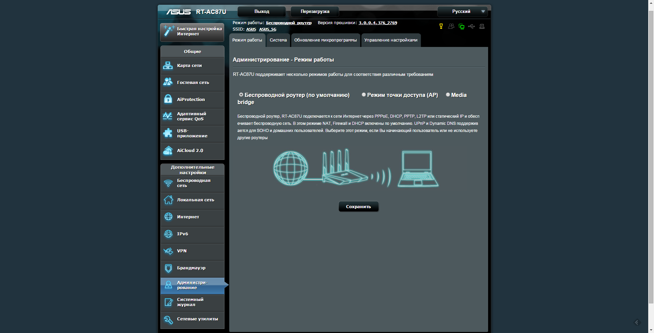Viewport: 654px width, 333px height.
Task: Open the Русский language dropdown
Action: tap(462, 12)
